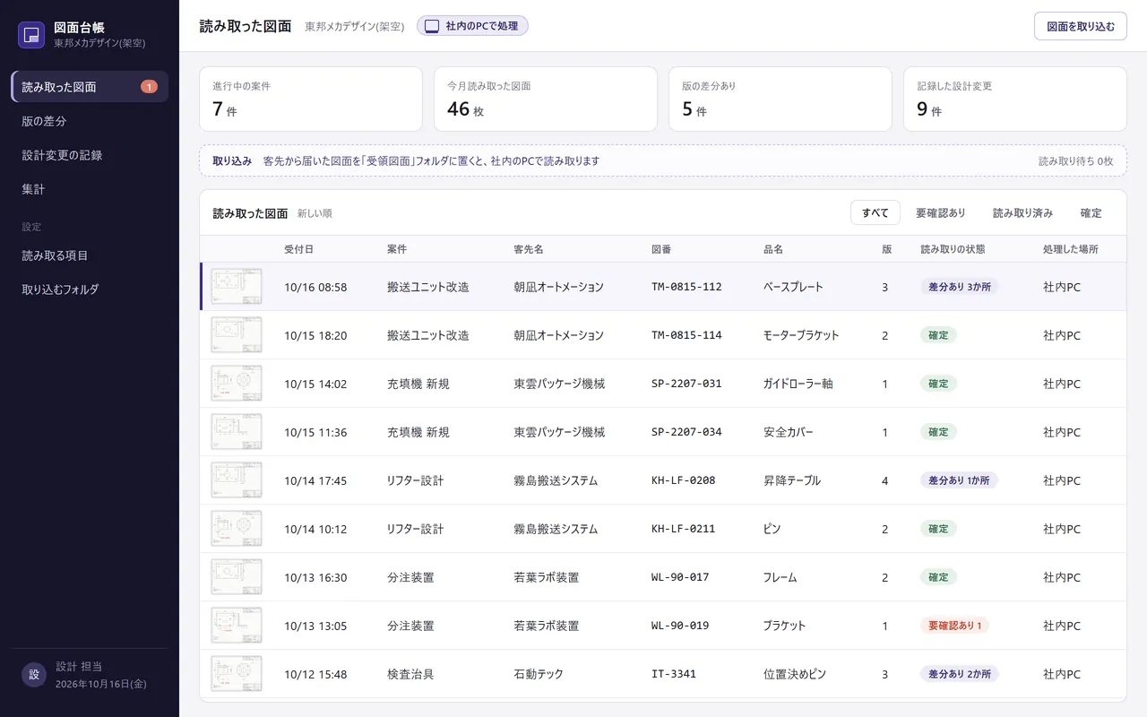Click the 読み取りの状態 column header
The width and height of the screenshot is (1147, 717).
pyautogui.click(x=953, y=249)
